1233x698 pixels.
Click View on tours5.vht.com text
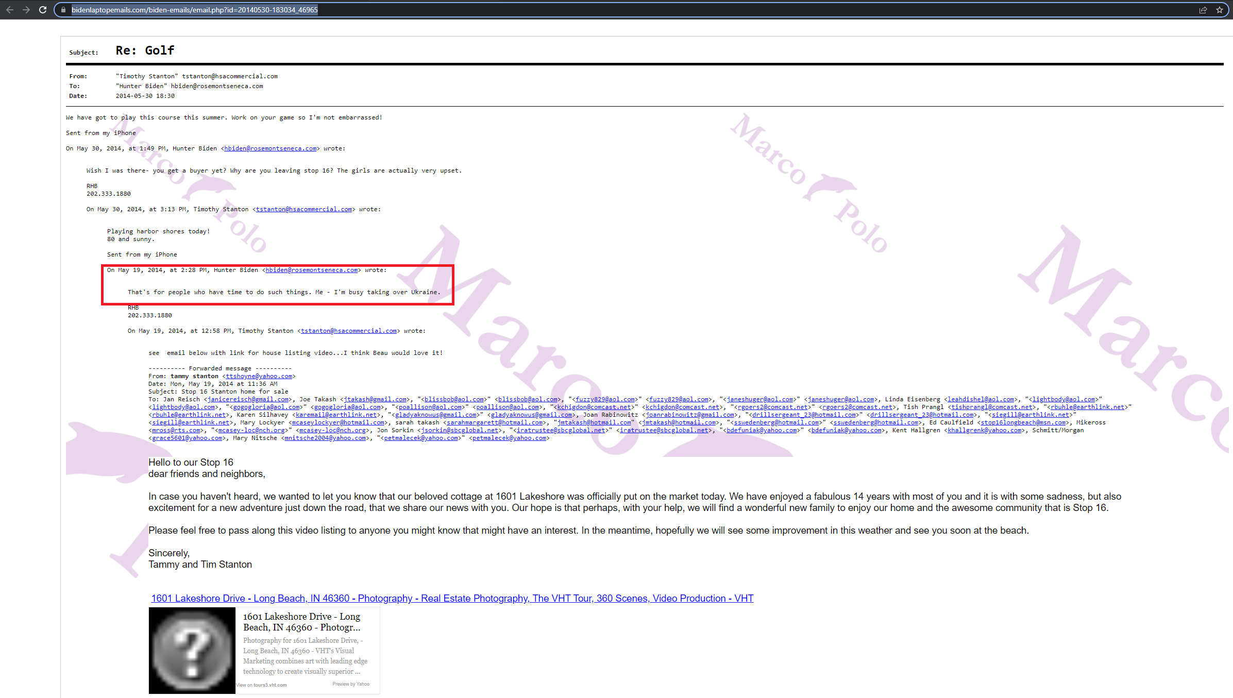[x=261, y=685]
